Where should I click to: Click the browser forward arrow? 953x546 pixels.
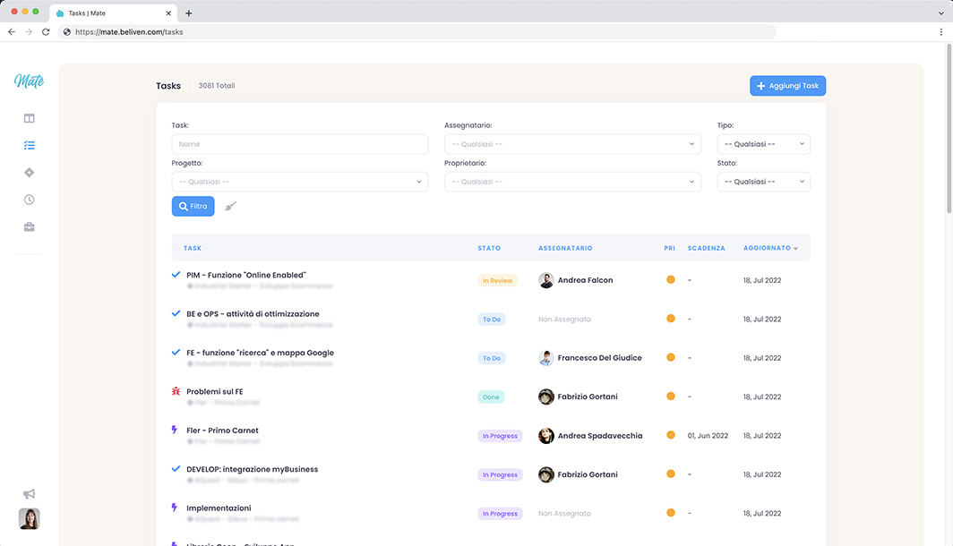pyautogui.click(x=29, y=31)
